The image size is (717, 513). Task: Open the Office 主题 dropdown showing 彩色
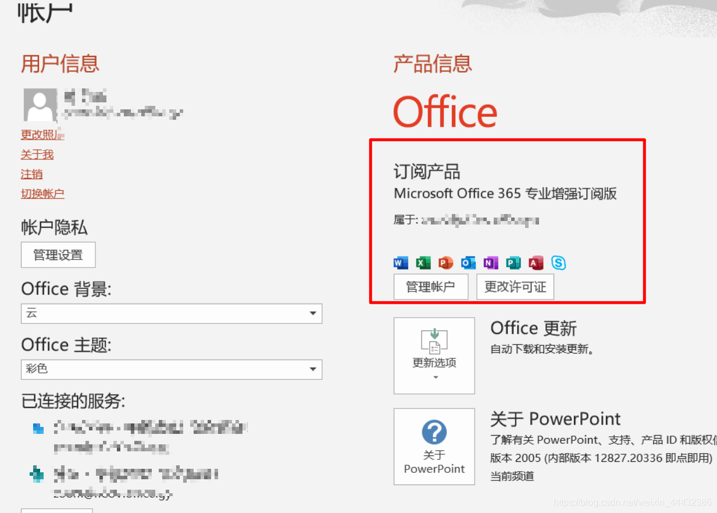[172, 369]
